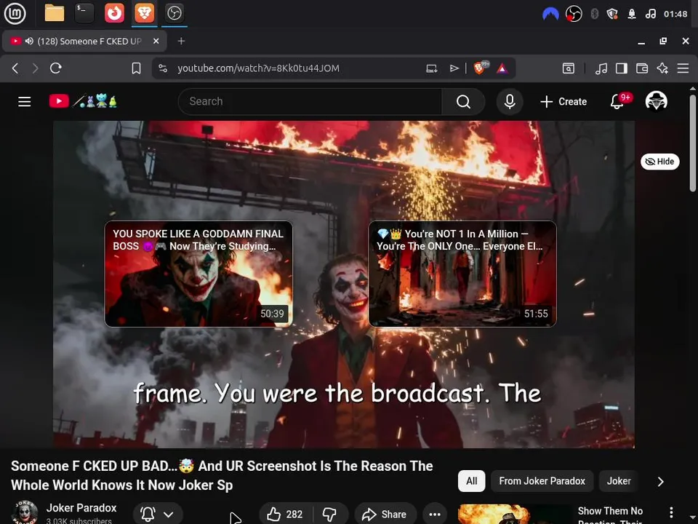698x524 pixels.
Task: Open the Brave Wallet icon
Action: pyautogui.click(x=642, y=68)
